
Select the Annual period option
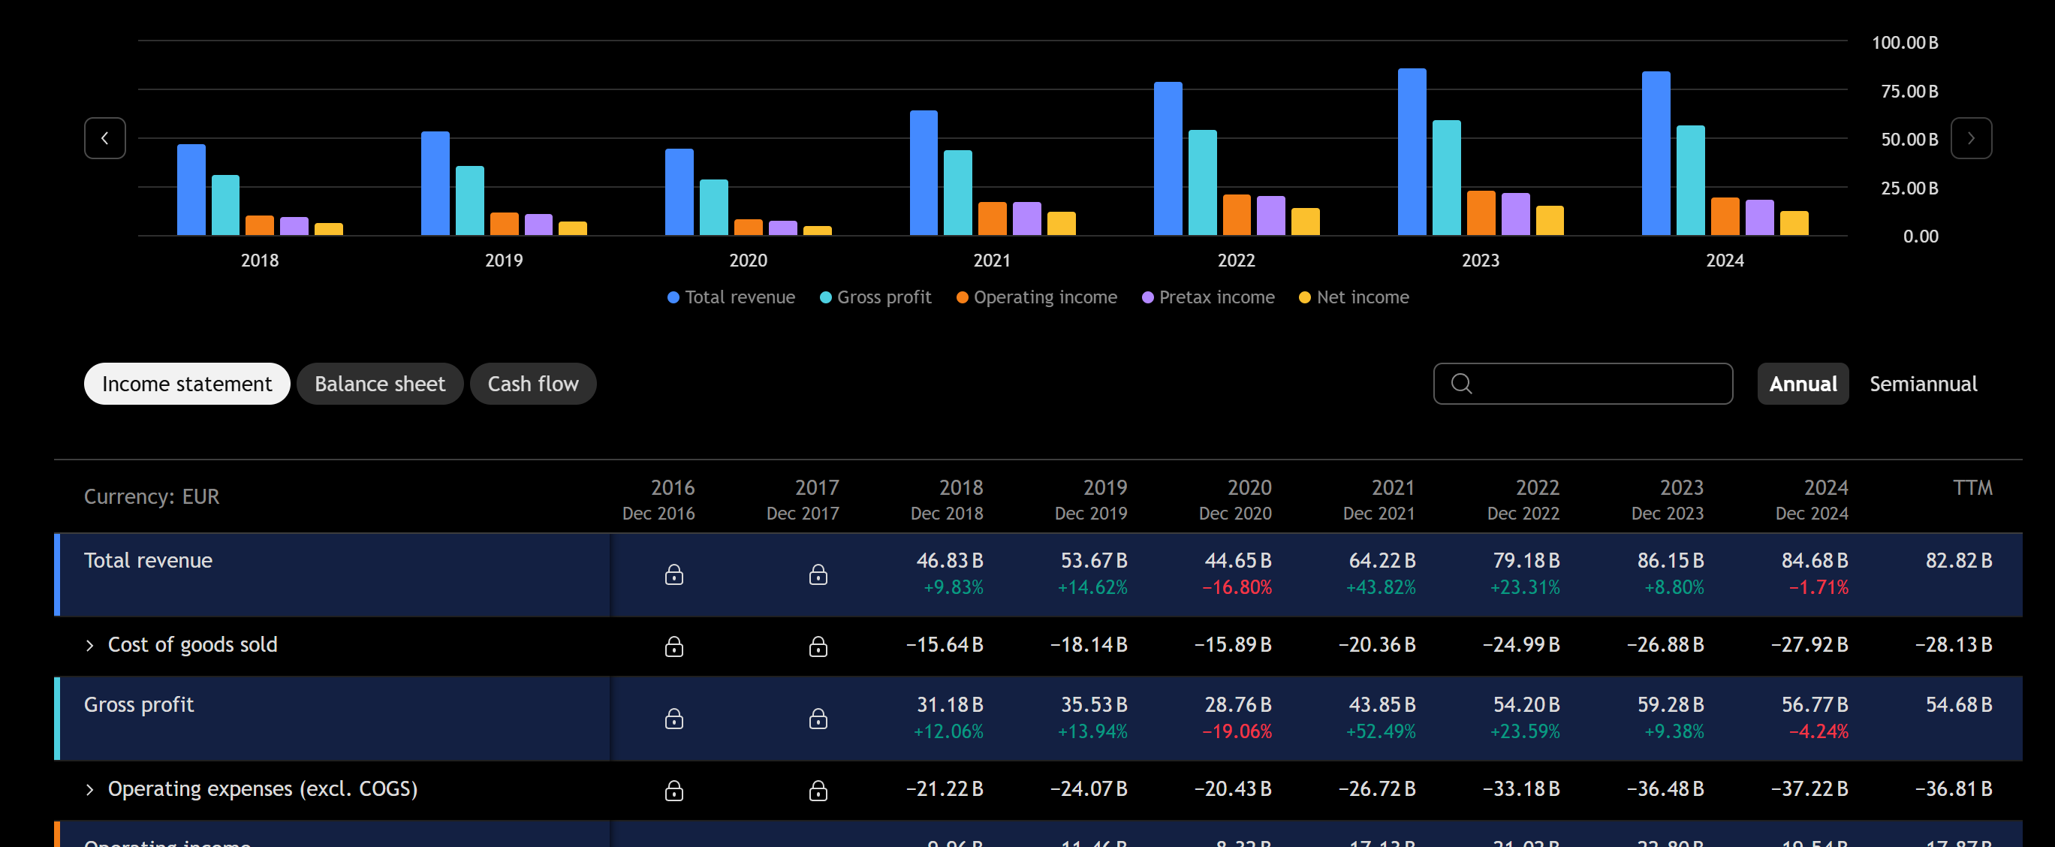tap(1802, 384)
